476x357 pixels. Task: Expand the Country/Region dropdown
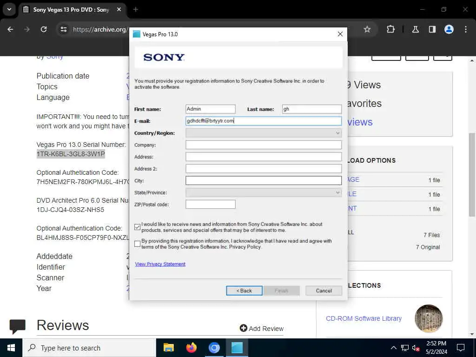(264, 133)
